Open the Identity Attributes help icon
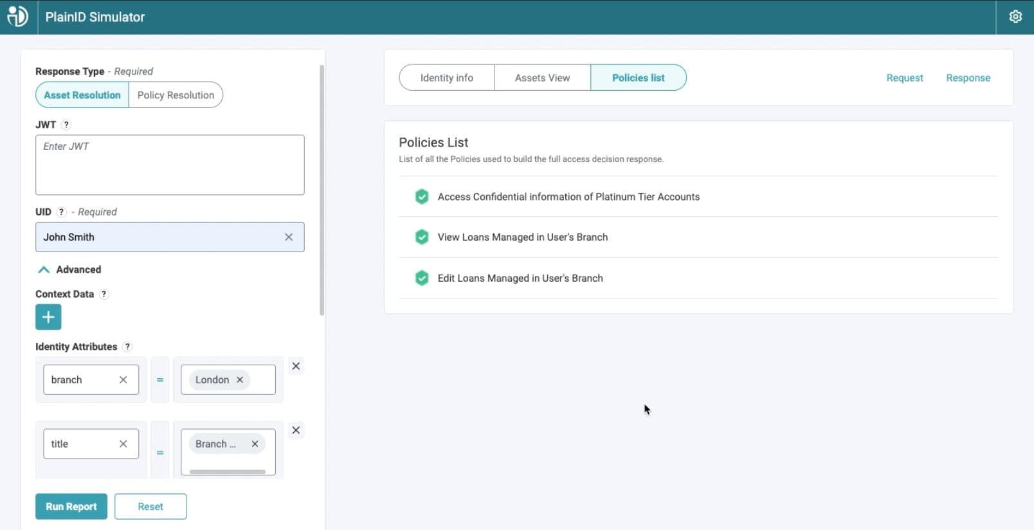The width and height of the screenshot is (1034, 530). click(127, 347)
